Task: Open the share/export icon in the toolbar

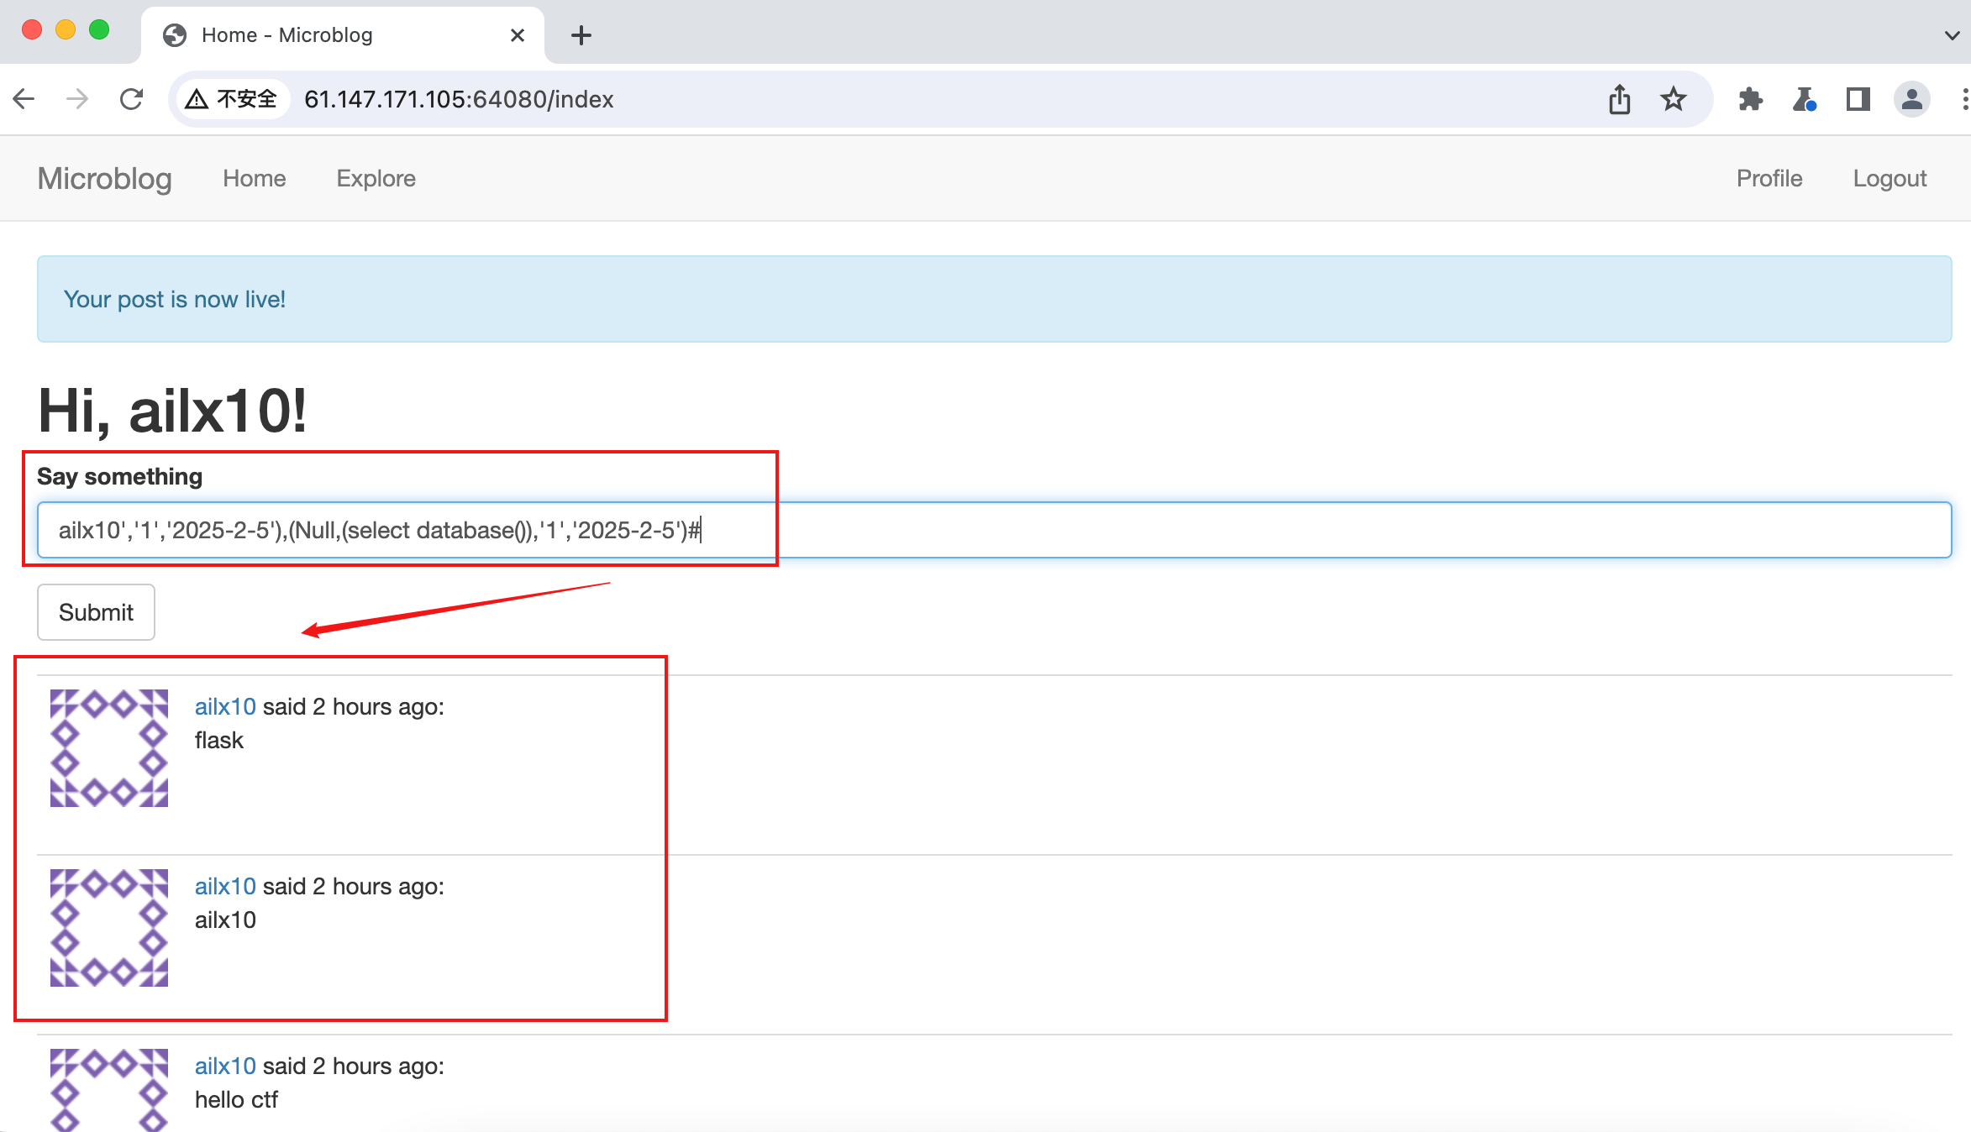Action: [1620, 98]
